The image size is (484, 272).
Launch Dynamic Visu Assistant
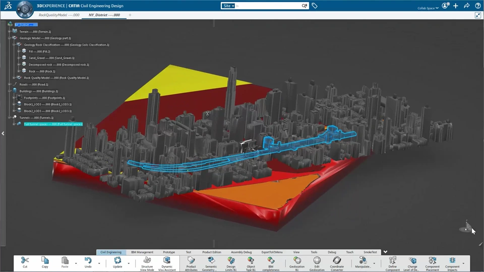click(x=167, y=260)
